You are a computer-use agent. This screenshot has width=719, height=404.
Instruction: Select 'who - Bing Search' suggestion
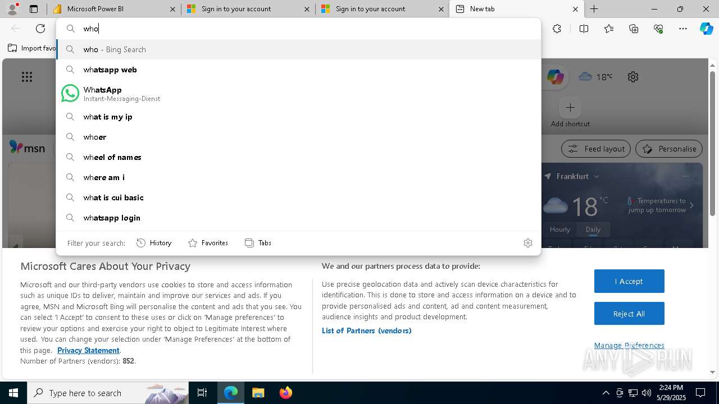coord(298,49)
